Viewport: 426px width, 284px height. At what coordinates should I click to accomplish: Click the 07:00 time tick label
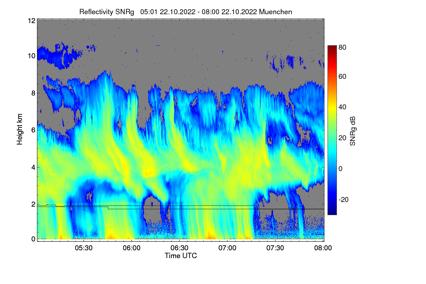coord(228,248)
